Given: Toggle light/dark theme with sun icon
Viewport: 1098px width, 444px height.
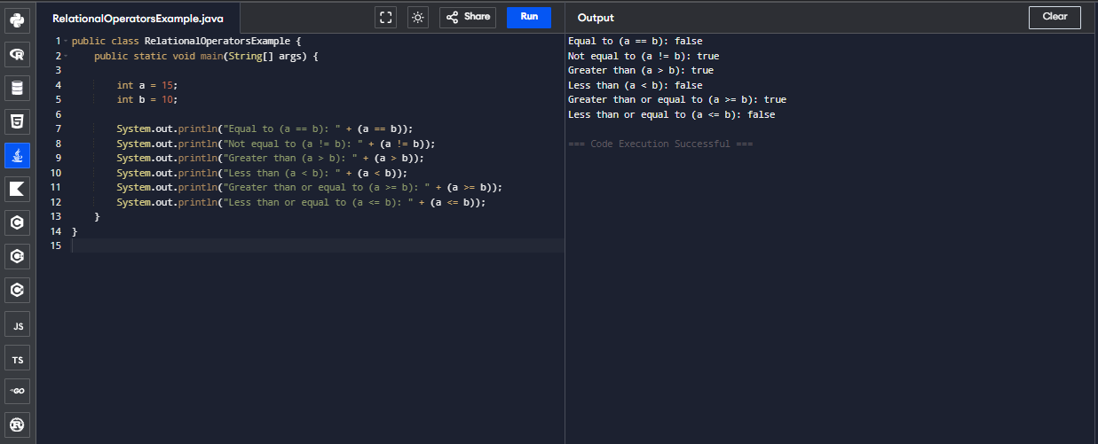Looking at the screenshot, I should (x=417, y=17).
